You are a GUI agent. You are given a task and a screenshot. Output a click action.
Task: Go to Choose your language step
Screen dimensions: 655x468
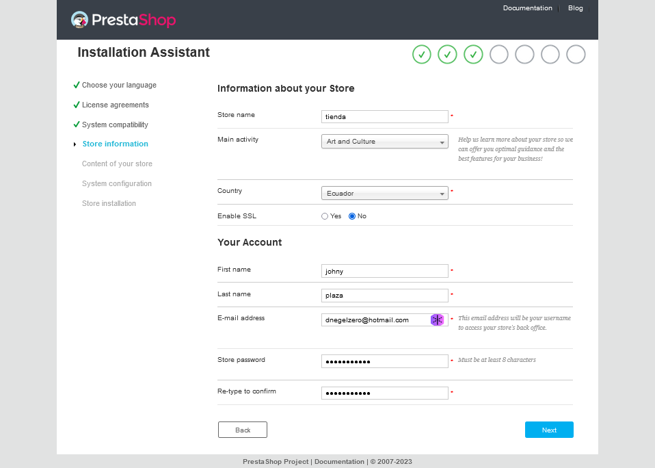[x=119, y=85]
